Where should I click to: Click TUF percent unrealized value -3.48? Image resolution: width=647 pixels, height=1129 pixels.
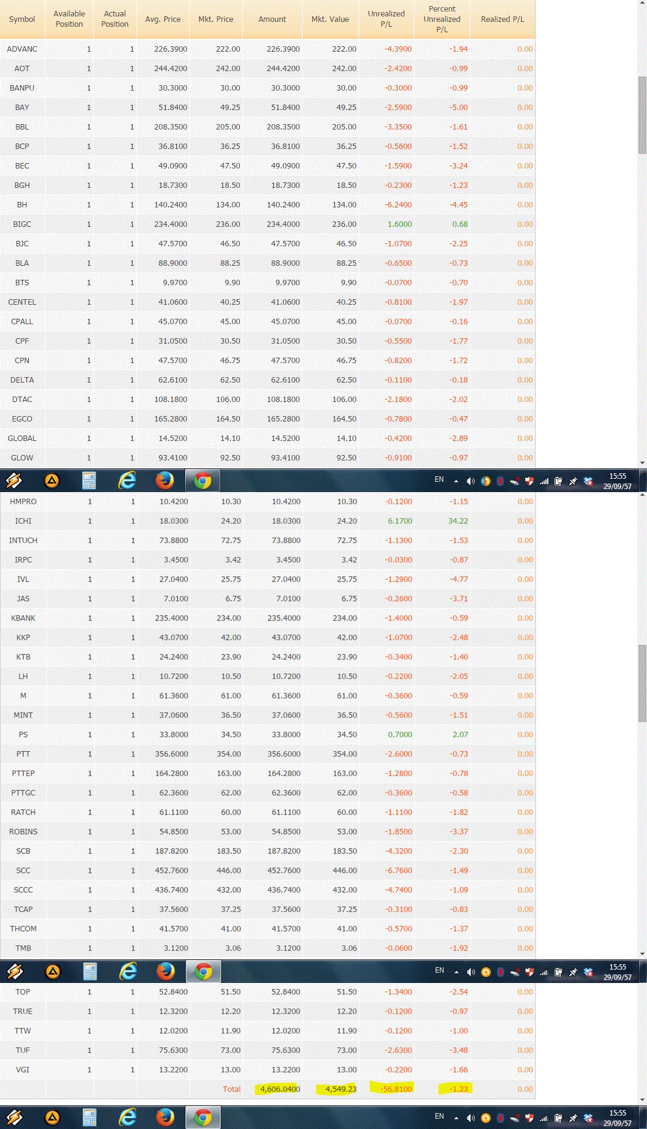tap(459, 1050)
